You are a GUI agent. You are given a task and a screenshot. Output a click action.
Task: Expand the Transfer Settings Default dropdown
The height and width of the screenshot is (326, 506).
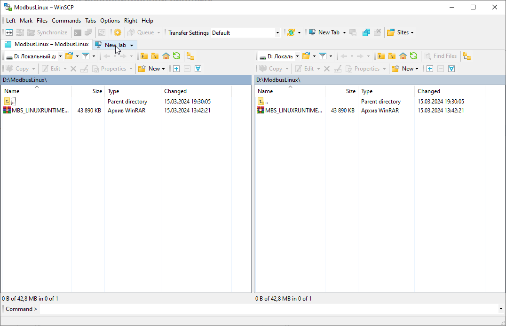[277, 32]
